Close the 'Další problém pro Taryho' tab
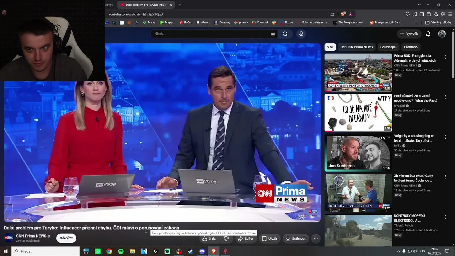Viewport: 455px width, 256px height. pos(171,5)
